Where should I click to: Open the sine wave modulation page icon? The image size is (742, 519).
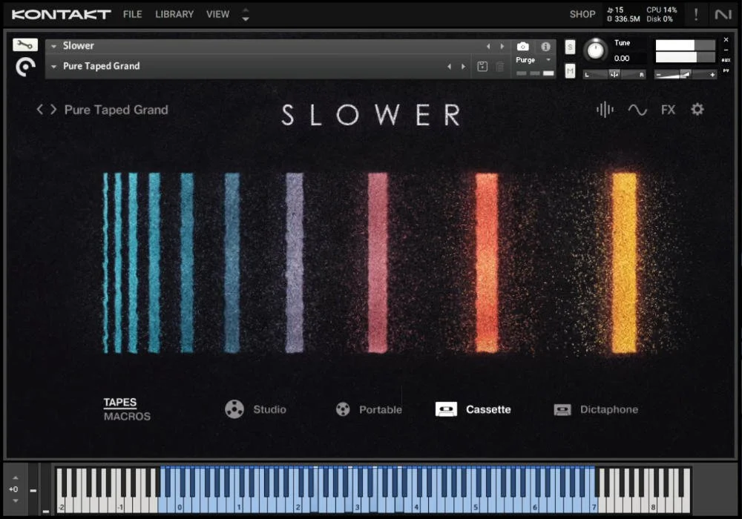tap(637, 110)
